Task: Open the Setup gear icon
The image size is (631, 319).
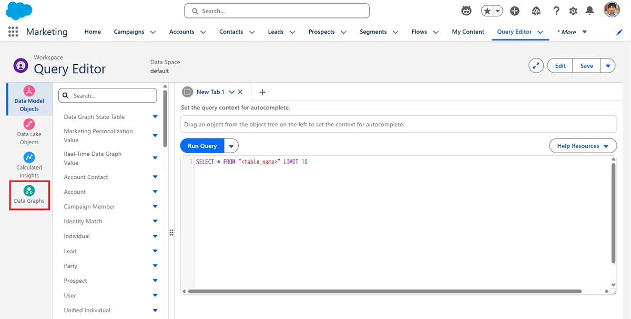Action: click(573, 11)
